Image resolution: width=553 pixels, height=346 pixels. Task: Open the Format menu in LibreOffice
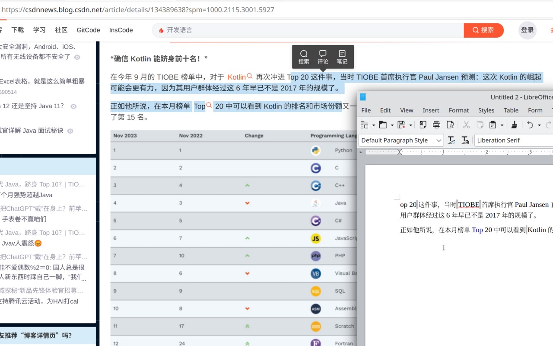click(459, 110)
